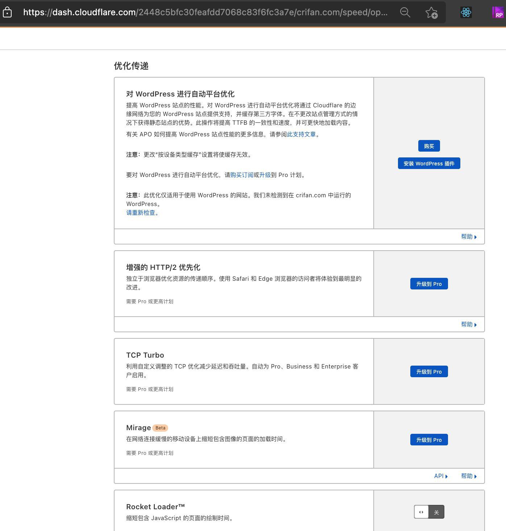506x531 pixels.
Task: Click 需要 Pro 或更高计划 under Mirage
Action: [150, 453]
